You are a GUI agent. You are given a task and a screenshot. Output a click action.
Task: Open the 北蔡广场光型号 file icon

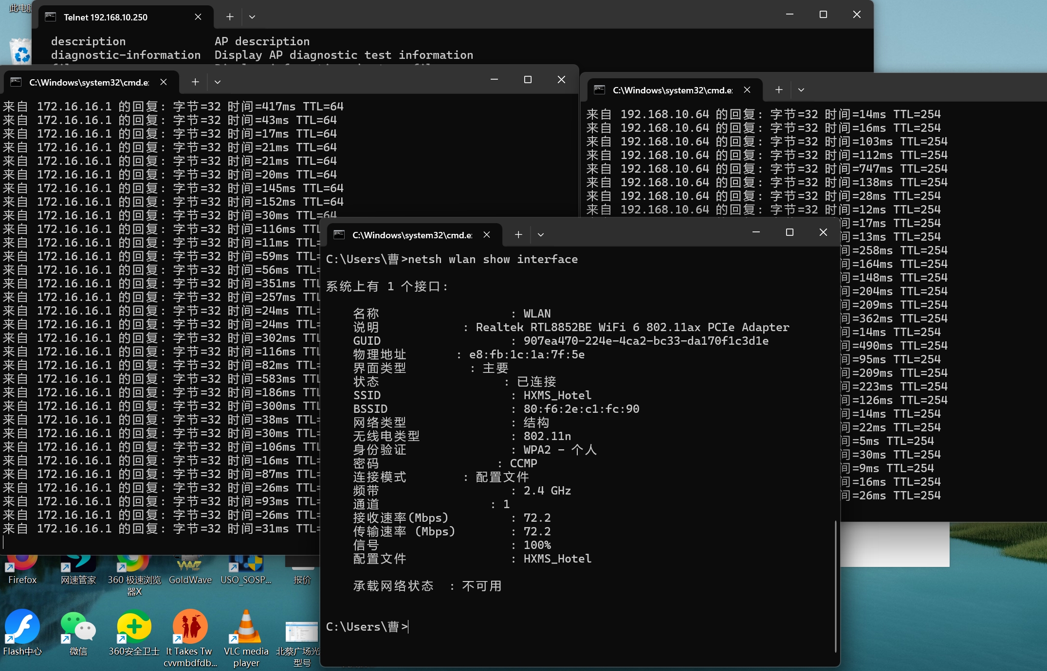tap(302, 633)
